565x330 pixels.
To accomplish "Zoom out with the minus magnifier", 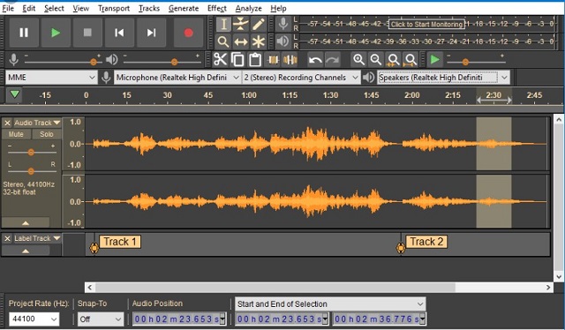I will click(376, 59).
